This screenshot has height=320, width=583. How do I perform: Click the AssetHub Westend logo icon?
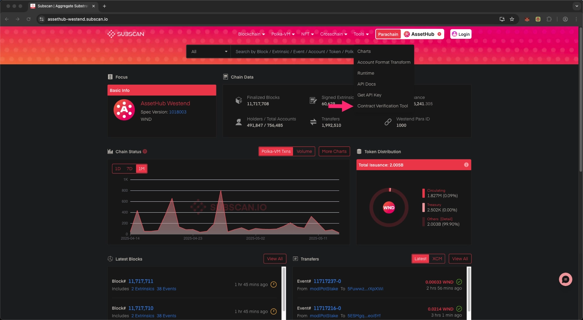[124, 110]
